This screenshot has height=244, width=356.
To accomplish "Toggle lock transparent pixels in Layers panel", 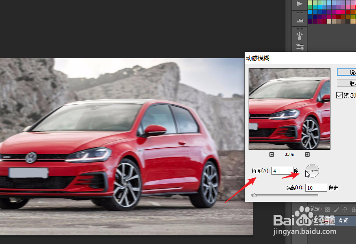I will point(327,209).
